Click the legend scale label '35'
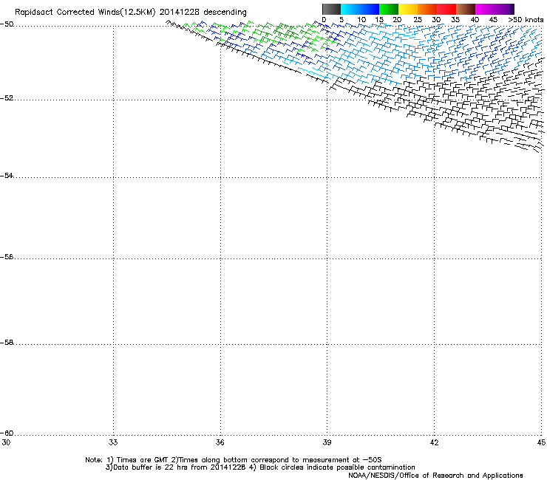 [x=455, y=20]
